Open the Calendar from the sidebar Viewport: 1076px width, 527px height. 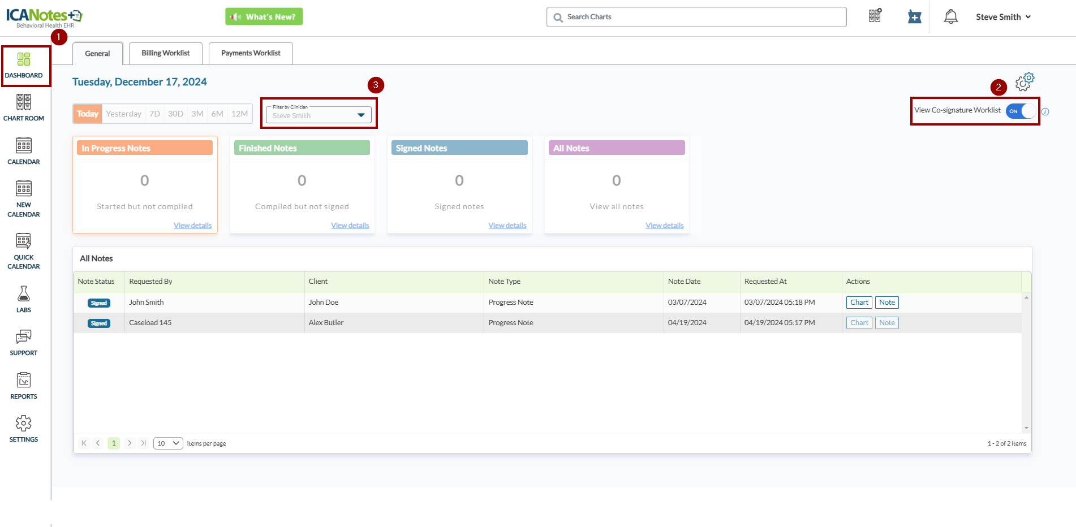click(23, 151)
